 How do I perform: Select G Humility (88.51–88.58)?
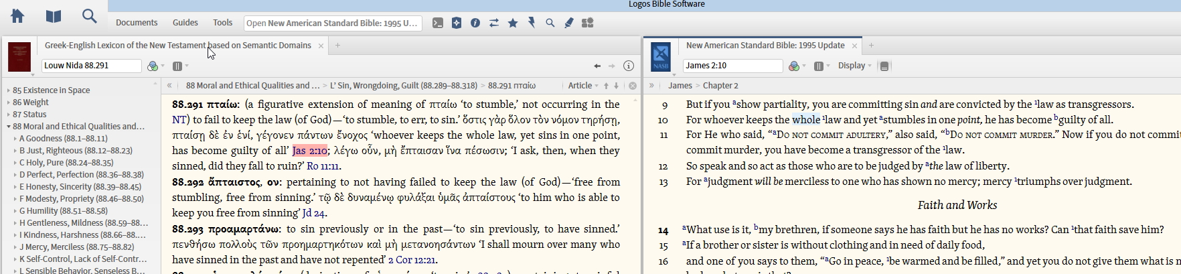(x=64, y=211)
